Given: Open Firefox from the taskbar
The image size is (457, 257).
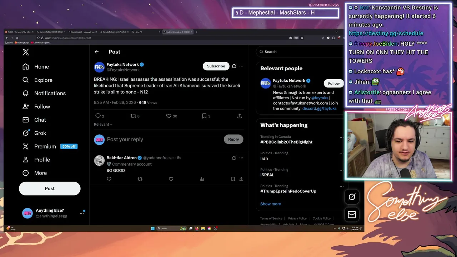Looking at the screenshot, I should pyautogui.click(x=197, y=228).
